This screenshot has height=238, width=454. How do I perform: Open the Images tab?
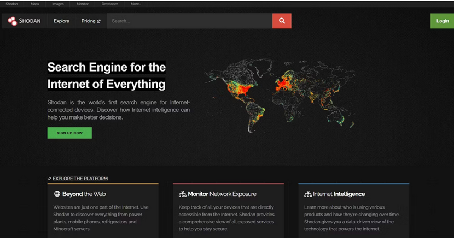tap(58, 4)
